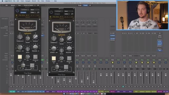
Task: Toggle Comp In button in right Glue plugin
Action: [54, 58]
